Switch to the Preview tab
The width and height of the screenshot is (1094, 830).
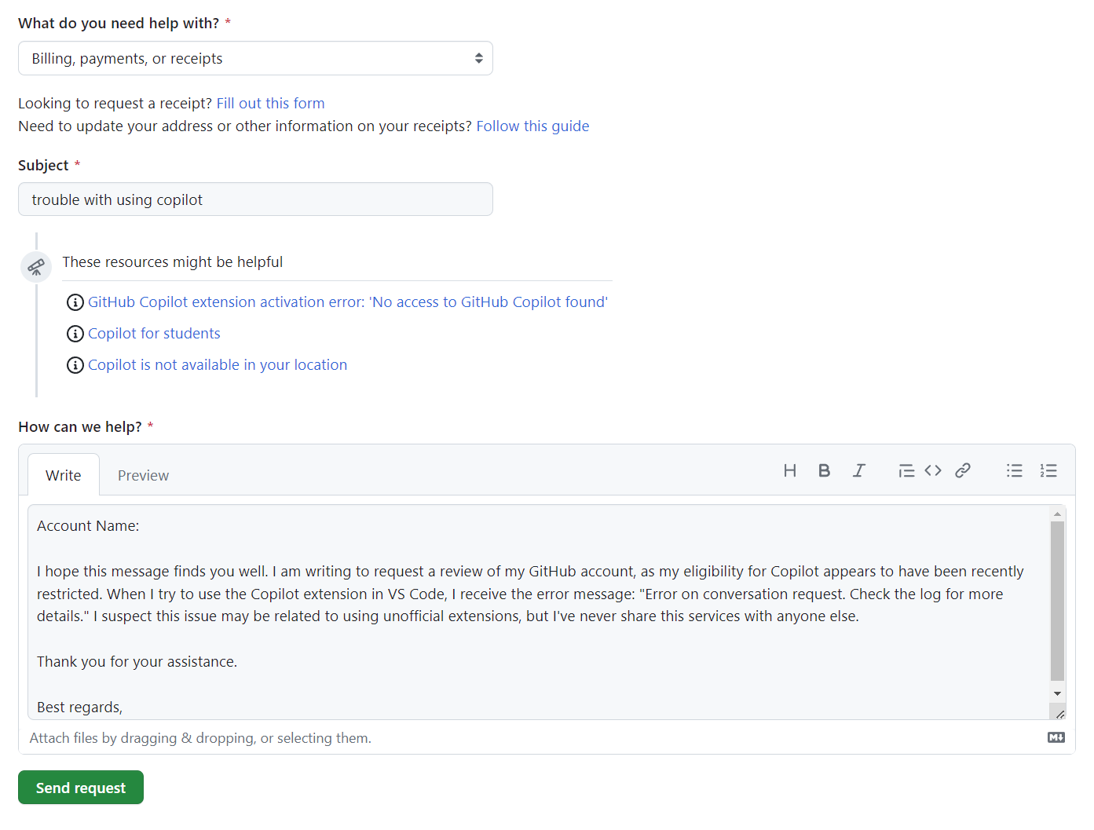(x=143, y=474)
